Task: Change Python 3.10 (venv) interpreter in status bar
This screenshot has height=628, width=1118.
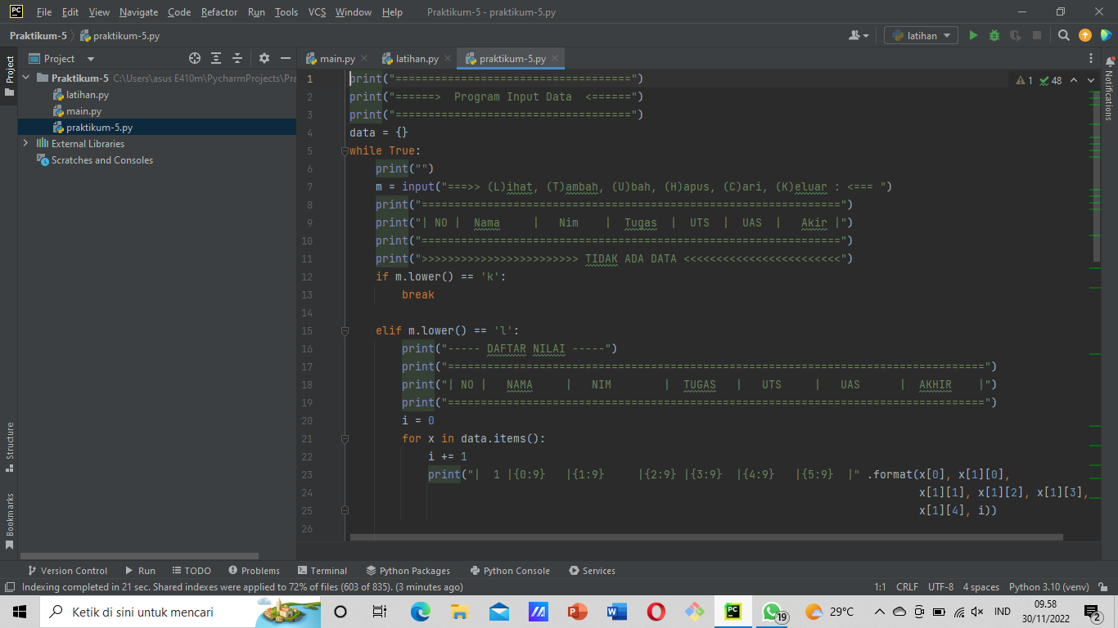Action: (1049, 587)
